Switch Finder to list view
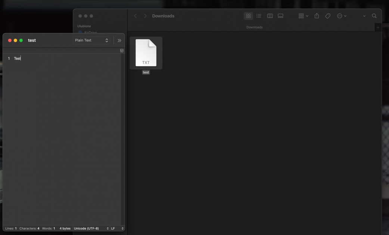This screenshot has height=235, width=389. (259, 16)
